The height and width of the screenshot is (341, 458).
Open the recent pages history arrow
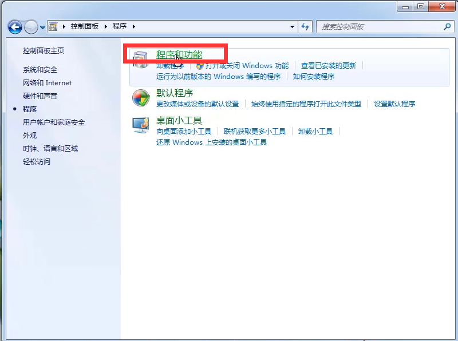coord(42,27)
